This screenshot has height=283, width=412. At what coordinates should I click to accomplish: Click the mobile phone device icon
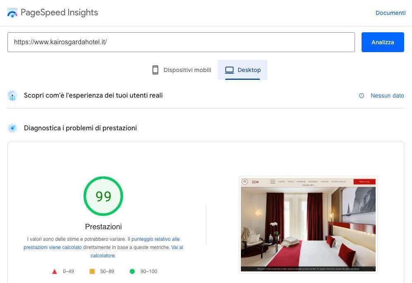pyautogui.click(x=155, y=70)
